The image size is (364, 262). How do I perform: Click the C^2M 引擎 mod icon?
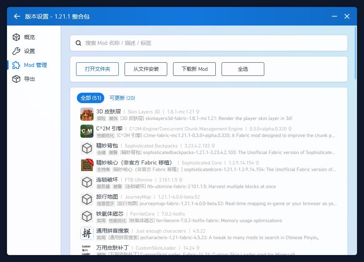point(87,132)
